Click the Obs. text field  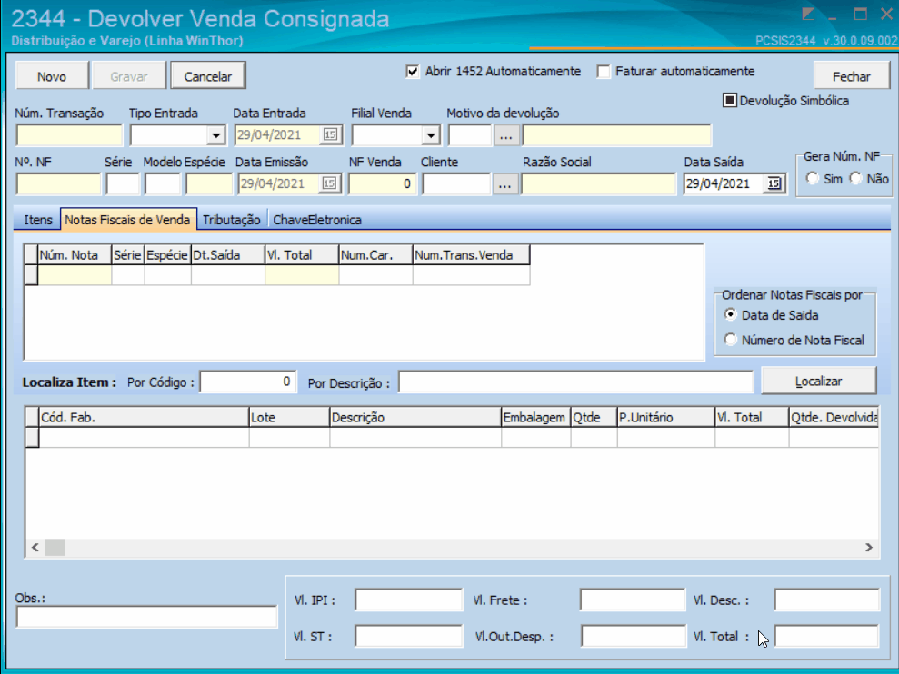(x=146, y=618)
